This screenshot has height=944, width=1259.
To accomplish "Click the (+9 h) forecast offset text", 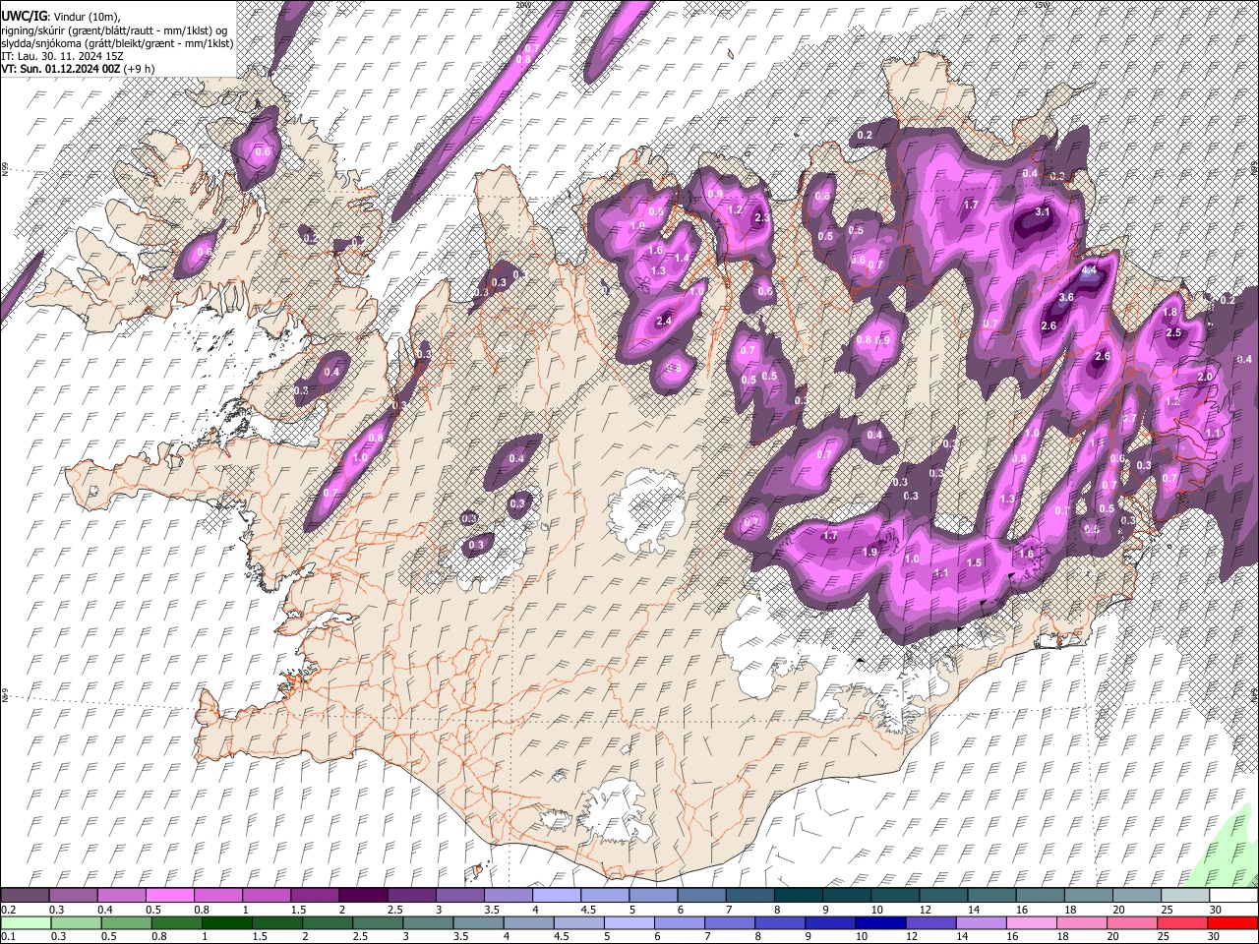I will [x=139, y=69].
